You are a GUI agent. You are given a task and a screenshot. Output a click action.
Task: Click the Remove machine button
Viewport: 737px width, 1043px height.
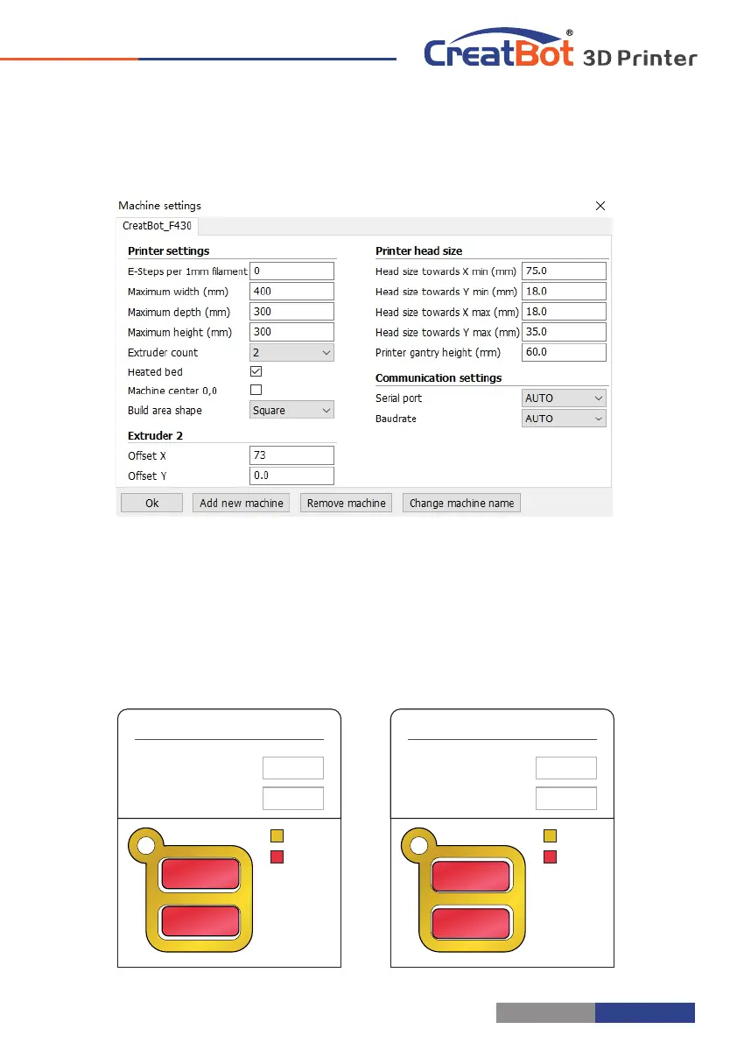coord(347,504)
